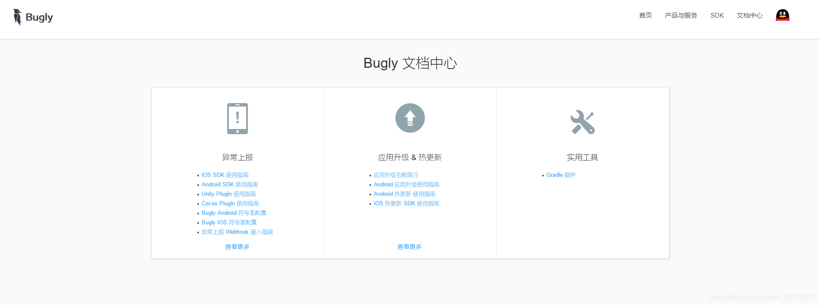Open Gradle 插件 link
Image resolution: width=819 pixels, height=305 pixels.
[561, 175]
